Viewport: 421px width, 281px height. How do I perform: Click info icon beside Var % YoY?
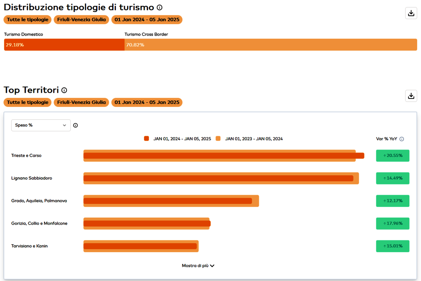(x=401, y=139)
